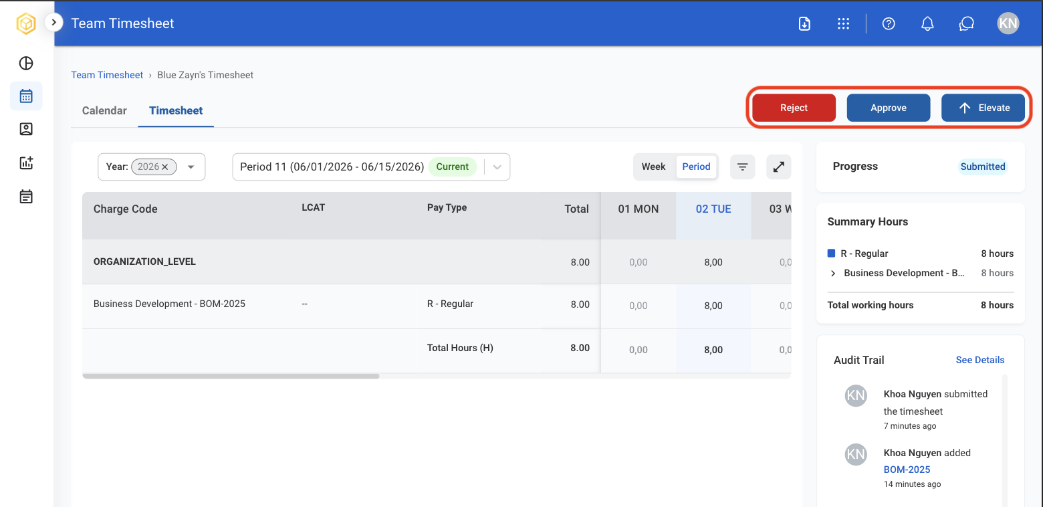Click KN avatar beside added BOM-2025 entry

[856, 454]
